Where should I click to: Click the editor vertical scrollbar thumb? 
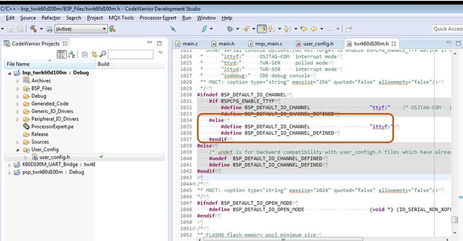(455, 220)
